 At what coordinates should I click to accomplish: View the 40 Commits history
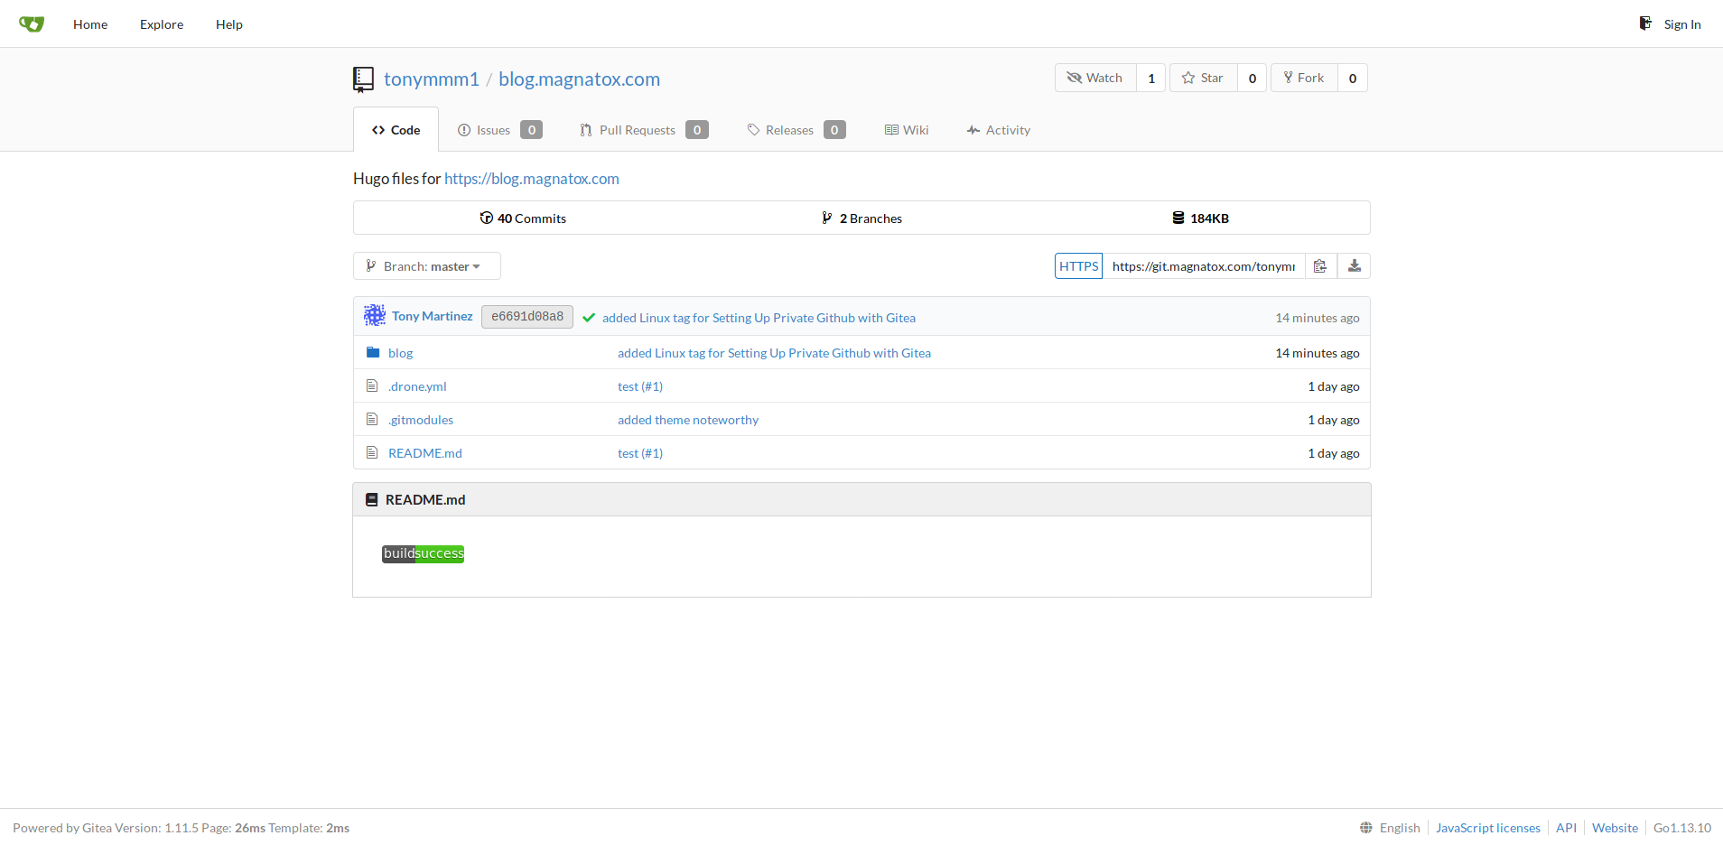click(x=523, y=218)
